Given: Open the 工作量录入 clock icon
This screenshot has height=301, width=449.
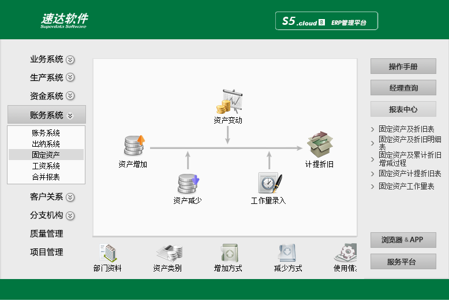Looking at the screenshot, I should (270, 183).
